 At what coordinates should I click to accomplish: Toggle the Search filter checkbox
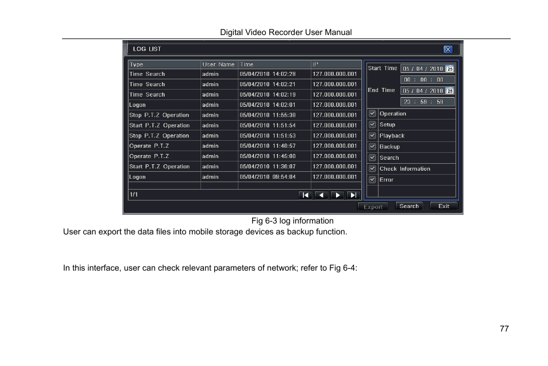tap(372, 157)
